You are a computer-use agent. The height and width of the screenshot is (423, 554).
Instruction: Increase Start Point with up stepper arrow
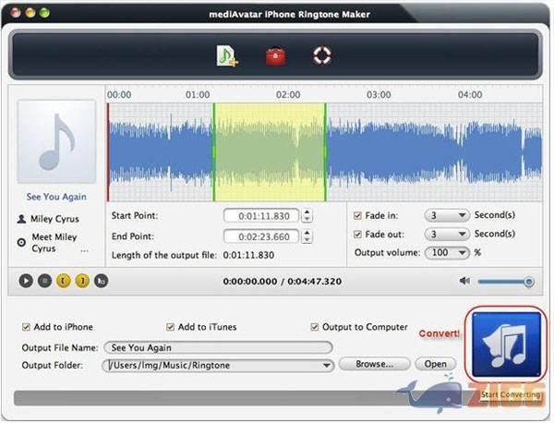307,212
